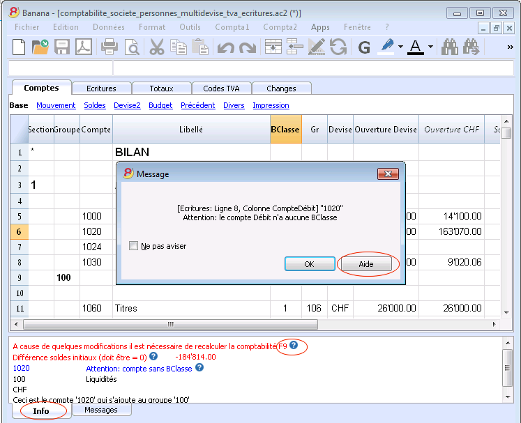Click the Cut scissors icon
Image resolution: width=521 pixels, height=423 pixels.
pos(156,47)
